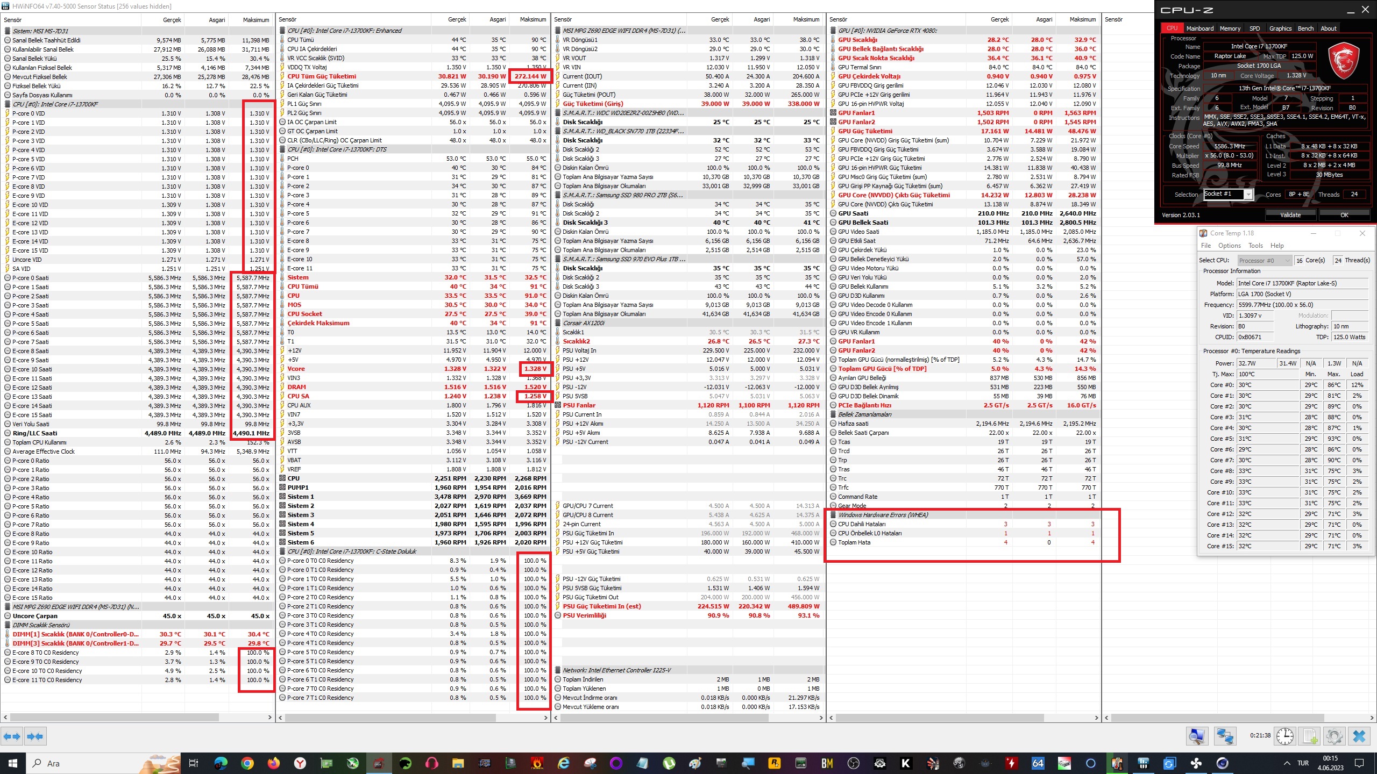Select 'PSU Verimliliği' sensor row
This screenshot has width=1377, height=774.
(688, 615)
